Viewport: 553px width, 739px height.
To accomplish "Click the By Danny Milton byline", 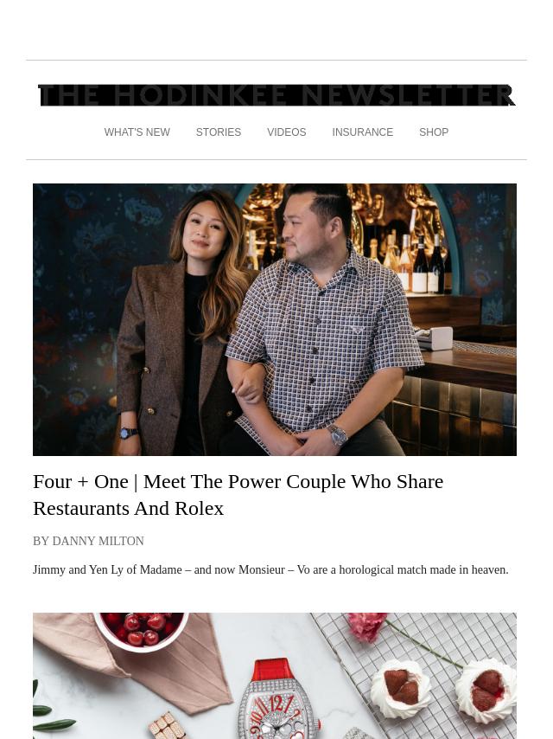I will tap(88, 541).
